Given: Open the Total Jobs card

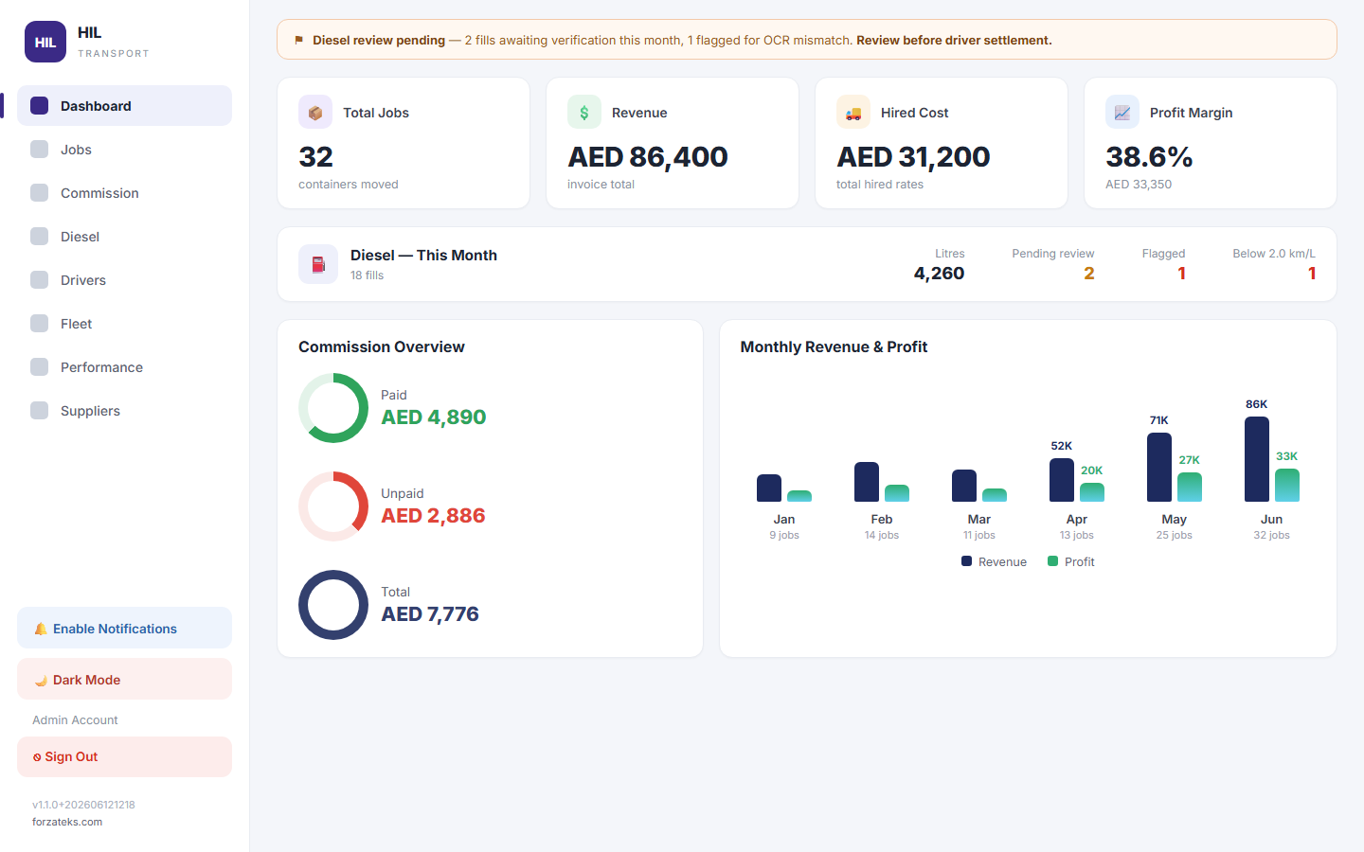Looking at the screenshot, I should click(x=404, y=143).
